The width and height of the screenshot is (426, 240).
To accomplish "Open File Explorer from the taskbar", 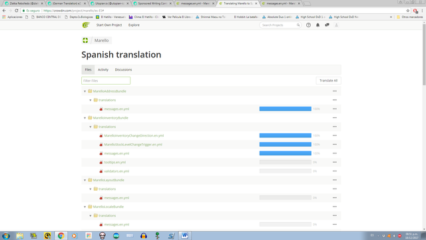I will (x=20, y=235).
